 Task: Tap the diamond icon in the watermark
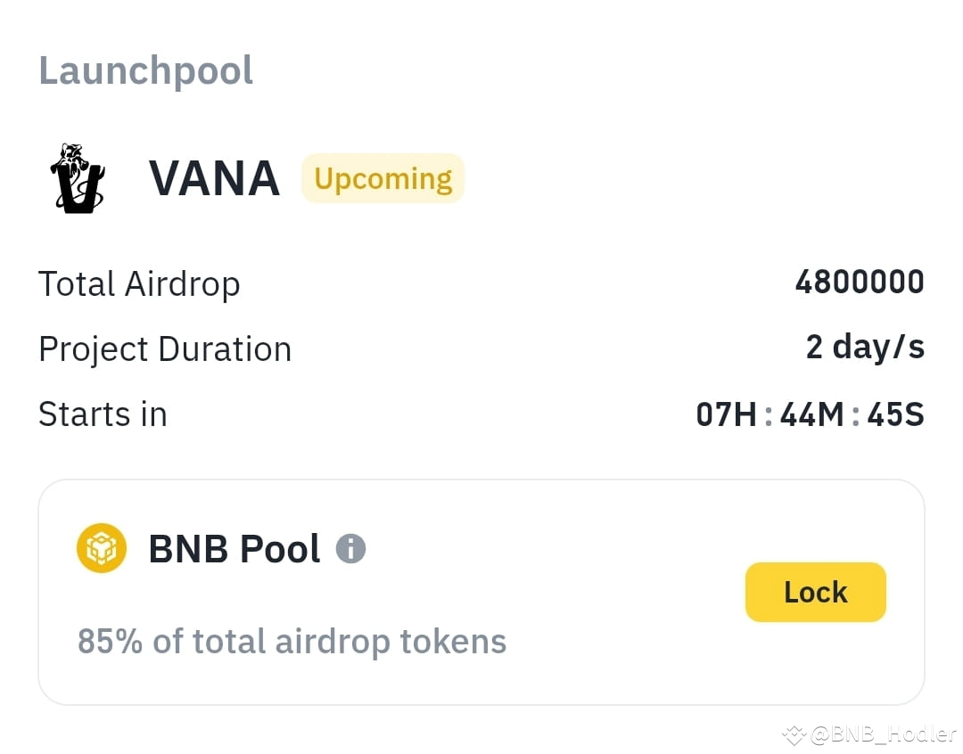(x=794, y=735)
